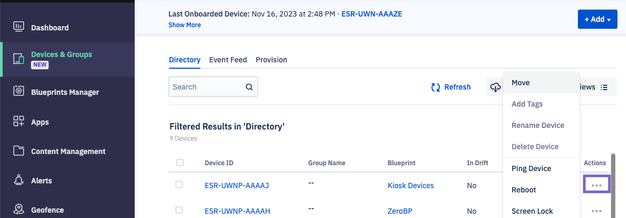
Task: Open the Dashboard sidebar icon
Action: pyautogui.click(x=19, y=27)
